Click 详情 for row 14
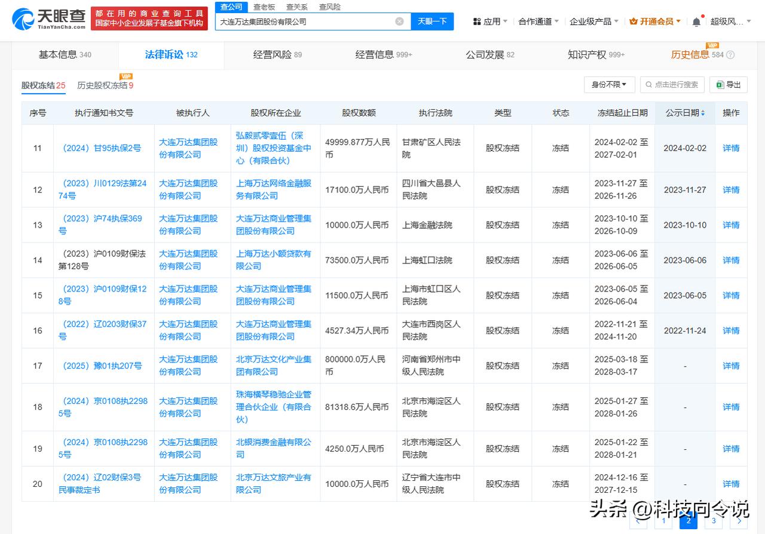The width and height of the screenshot is (765, 534). pos(731,260)
